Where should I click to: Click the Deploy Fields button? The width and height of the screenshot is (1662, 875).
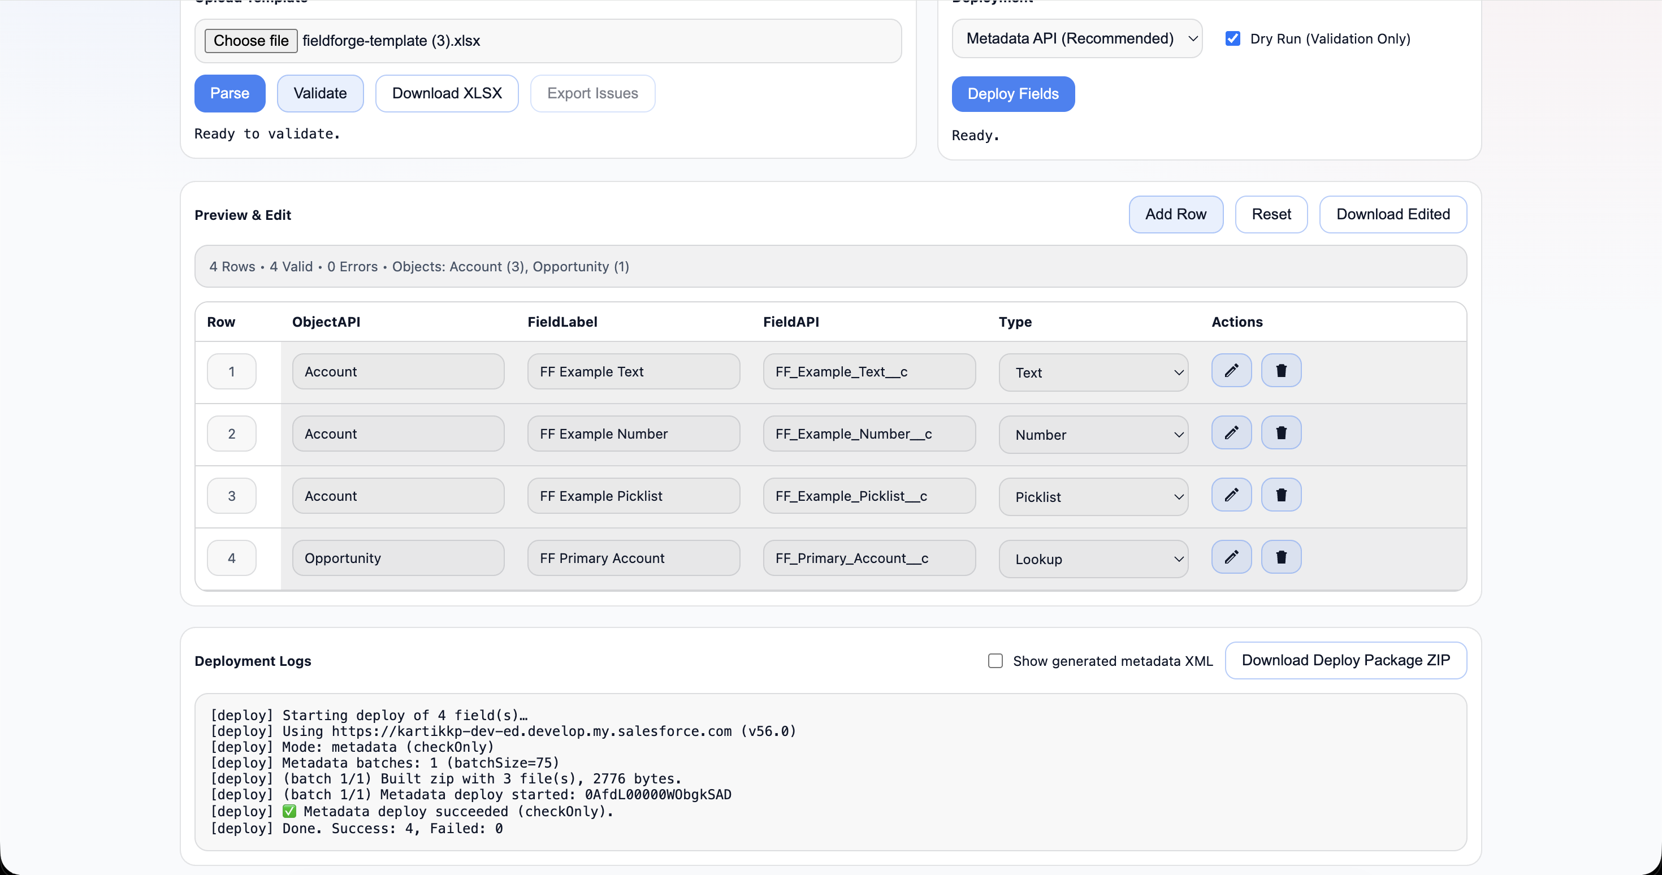1013,94
